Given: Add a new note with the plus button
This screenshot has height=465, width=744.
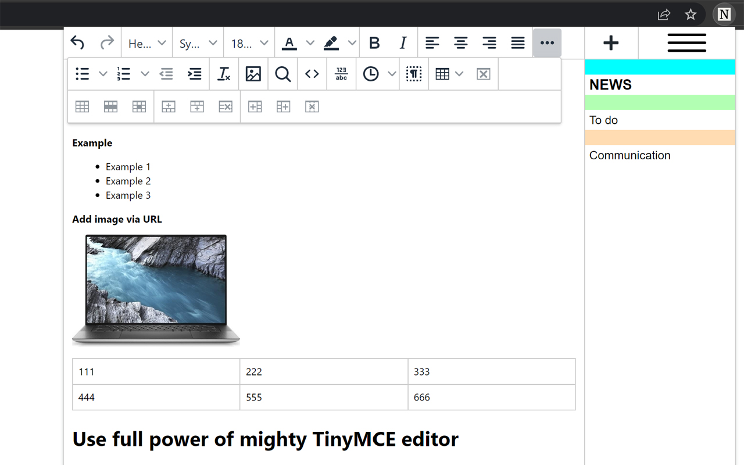Looking at the screenshot, I should [611, 43].
